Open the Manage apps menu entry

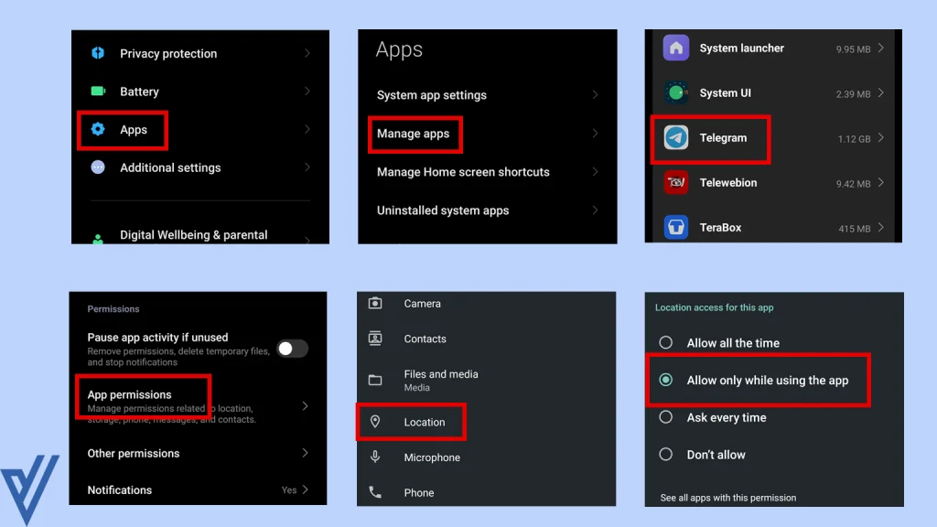click(x=487, y=134)
